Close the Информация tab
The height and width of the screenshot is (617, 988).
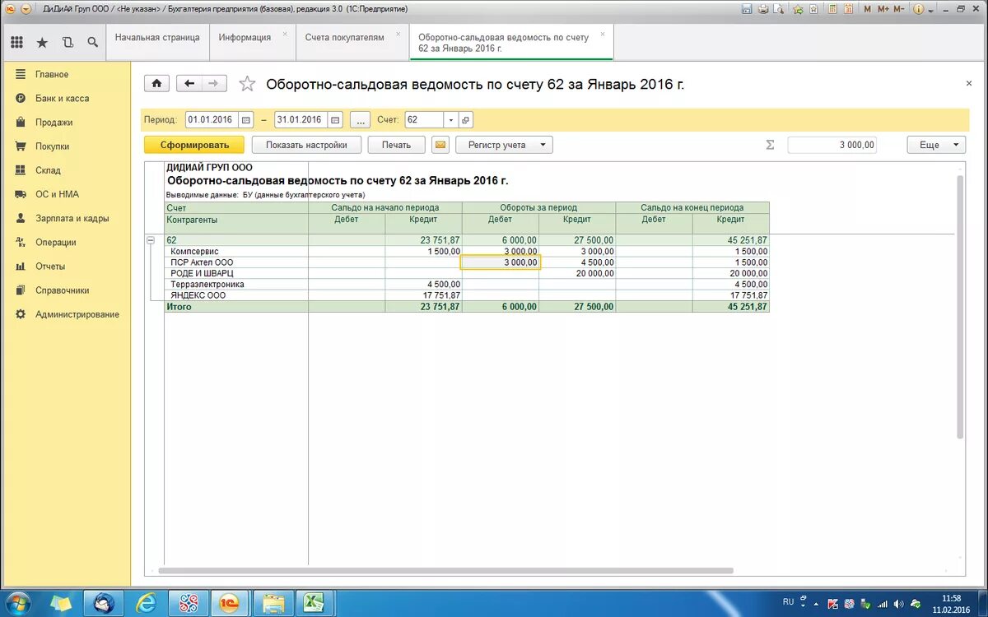[285, 35]
